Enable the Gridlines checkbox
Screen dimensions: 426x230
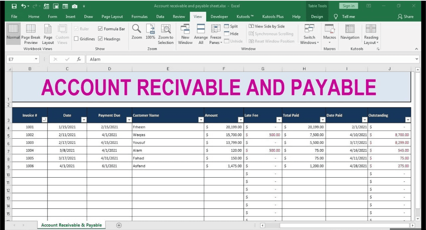point(76,39)
